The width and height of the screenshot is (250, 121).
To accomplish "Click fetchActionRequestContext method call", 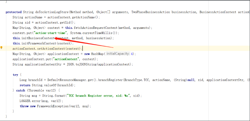I will pyautogui.click(x=96, y=28).
